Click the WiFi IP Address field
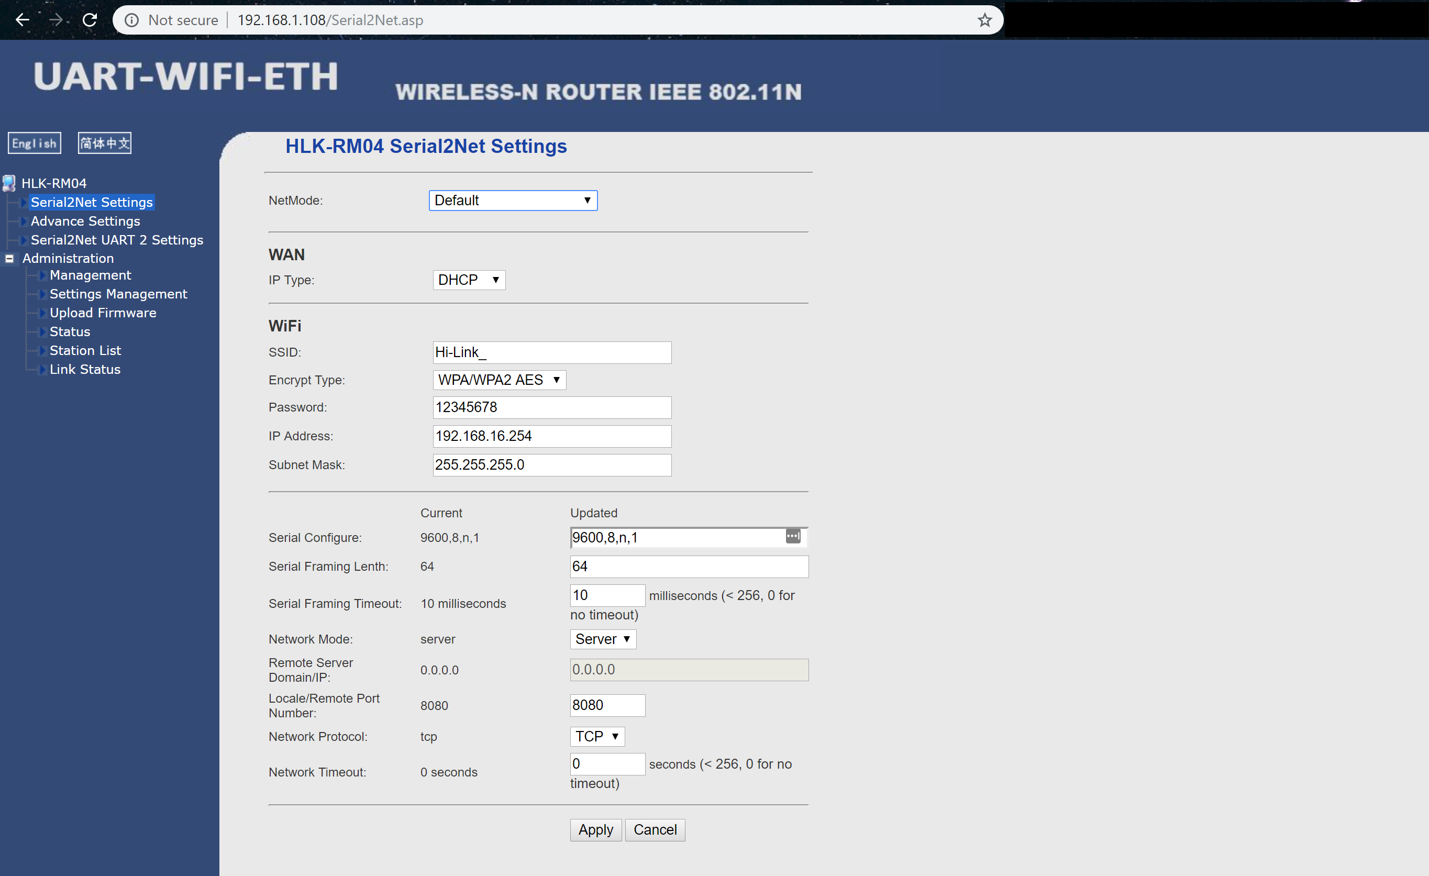 tap(551, 437)
